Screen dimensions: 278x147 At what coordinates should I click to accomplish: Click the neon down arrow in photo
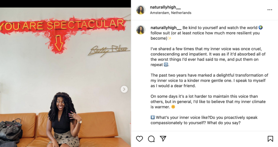(58, 43)
